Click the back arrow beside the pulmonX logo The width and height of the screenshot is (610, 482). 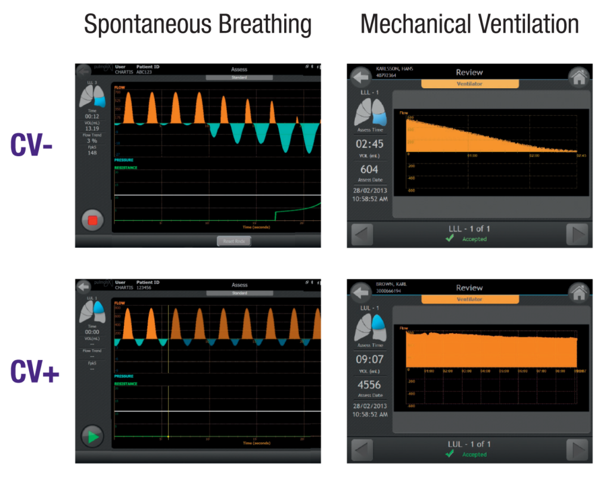[x=83, y=70]
